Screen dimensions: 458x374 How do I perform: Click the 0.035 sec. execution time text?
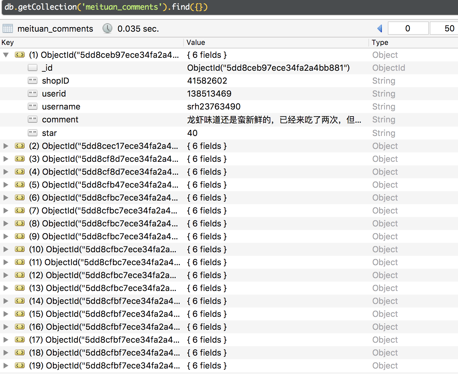click(x=138, y=29)
